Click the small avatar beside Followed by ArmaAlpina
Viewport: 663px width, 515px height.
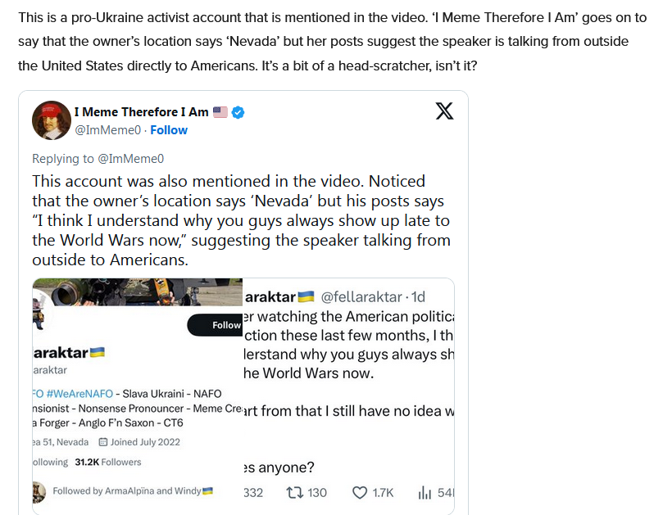(39, 491)
